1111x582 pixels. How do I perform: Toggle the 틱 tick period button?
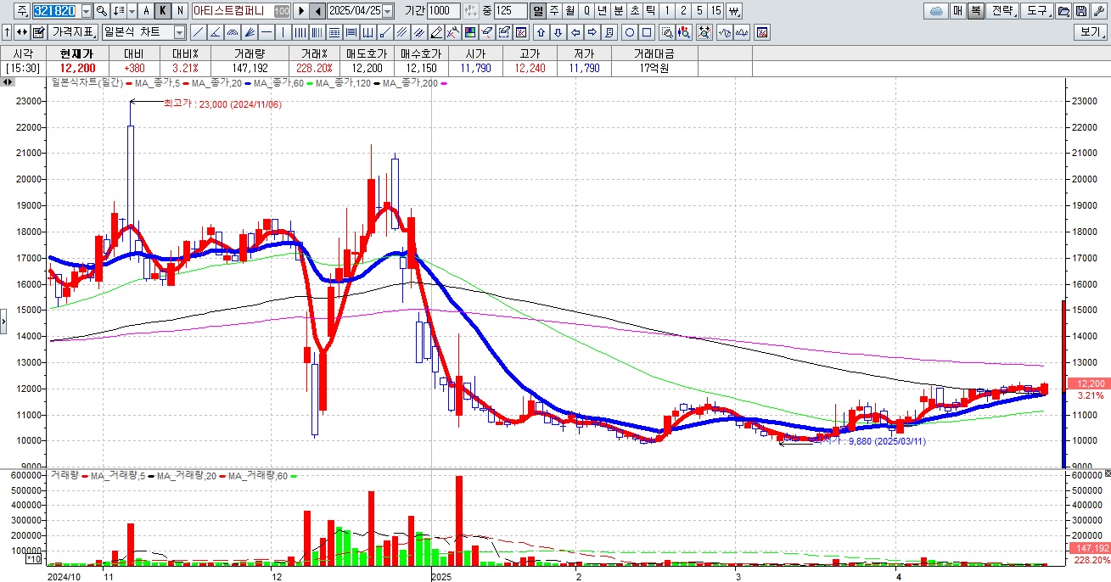click(650, 11)
